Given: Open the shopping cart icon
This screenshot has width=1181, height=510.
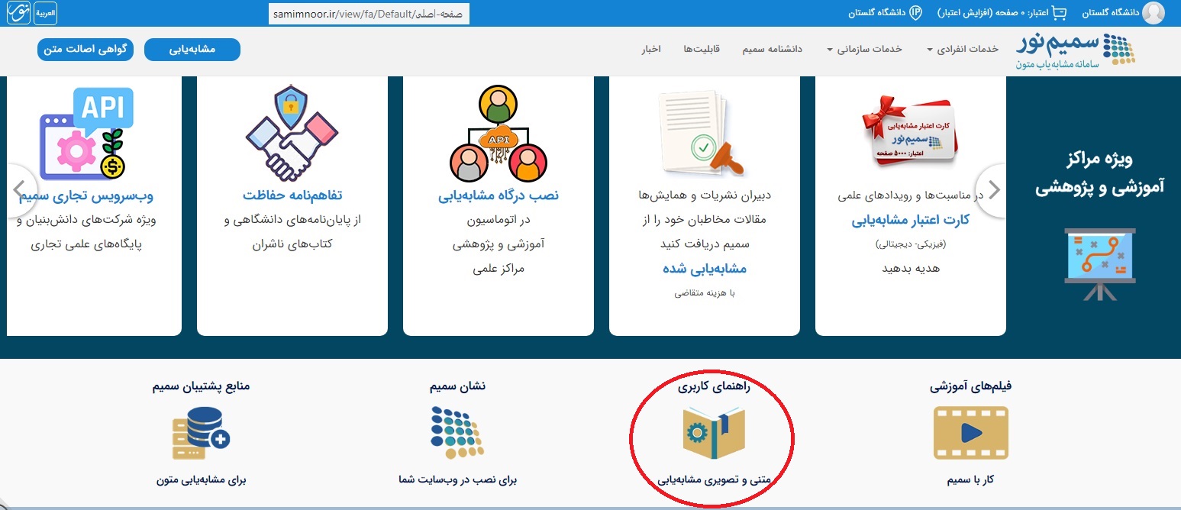Looking at the screenshot, I should [x=1059, y=13].
